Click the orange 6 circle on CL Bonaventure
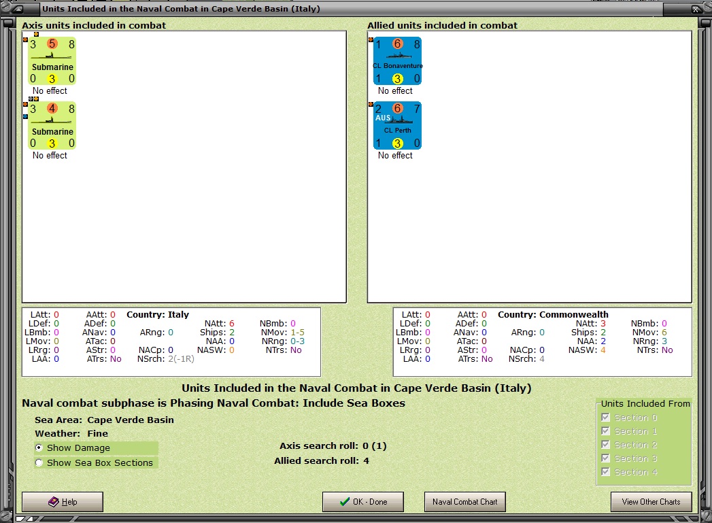The image size is (712, 523). tap(397, 44)
